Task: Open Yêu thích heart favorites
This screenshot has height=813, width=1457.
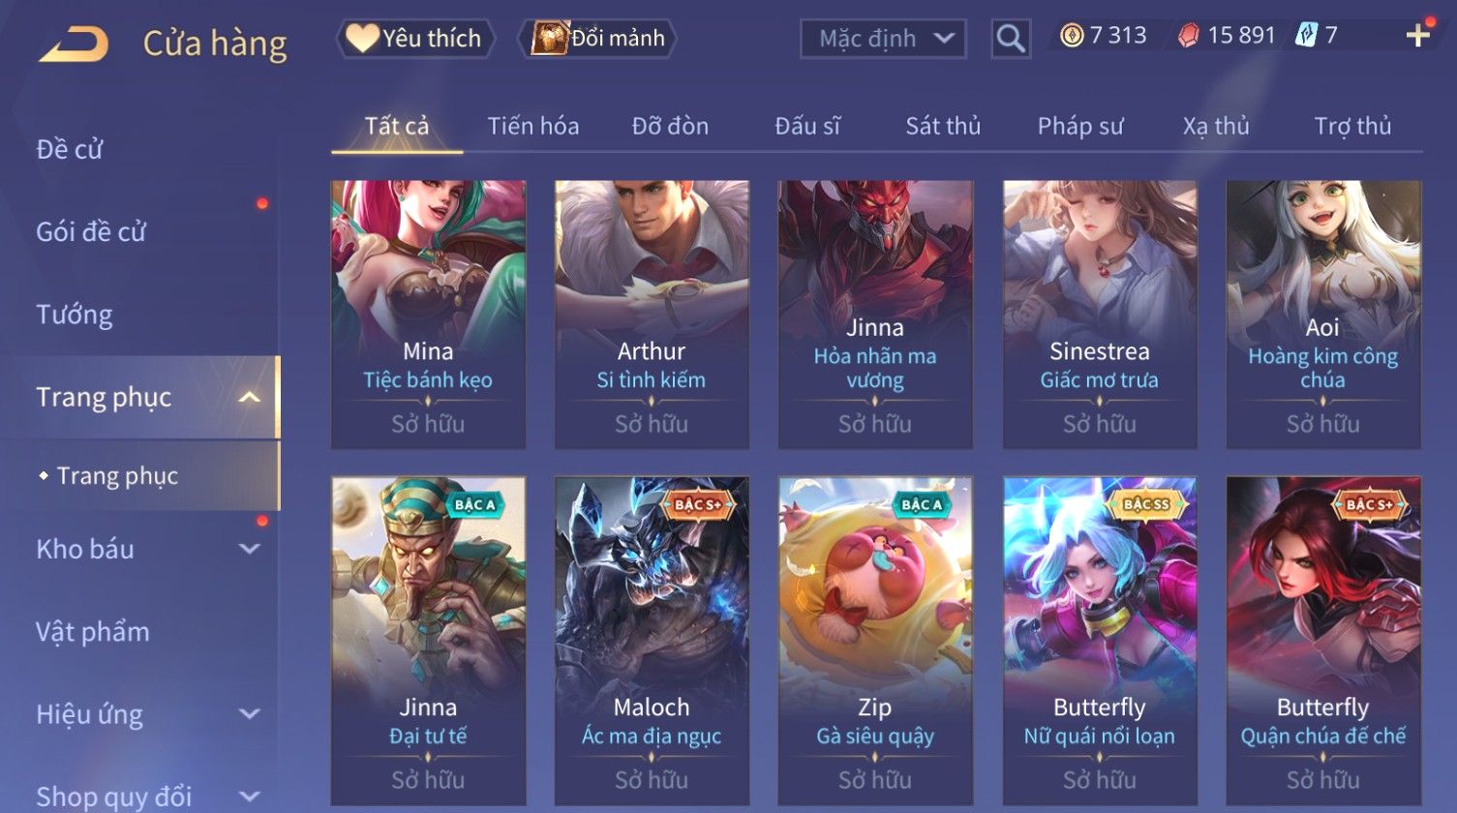Action: pyautogui.click(x=415, y=39)
